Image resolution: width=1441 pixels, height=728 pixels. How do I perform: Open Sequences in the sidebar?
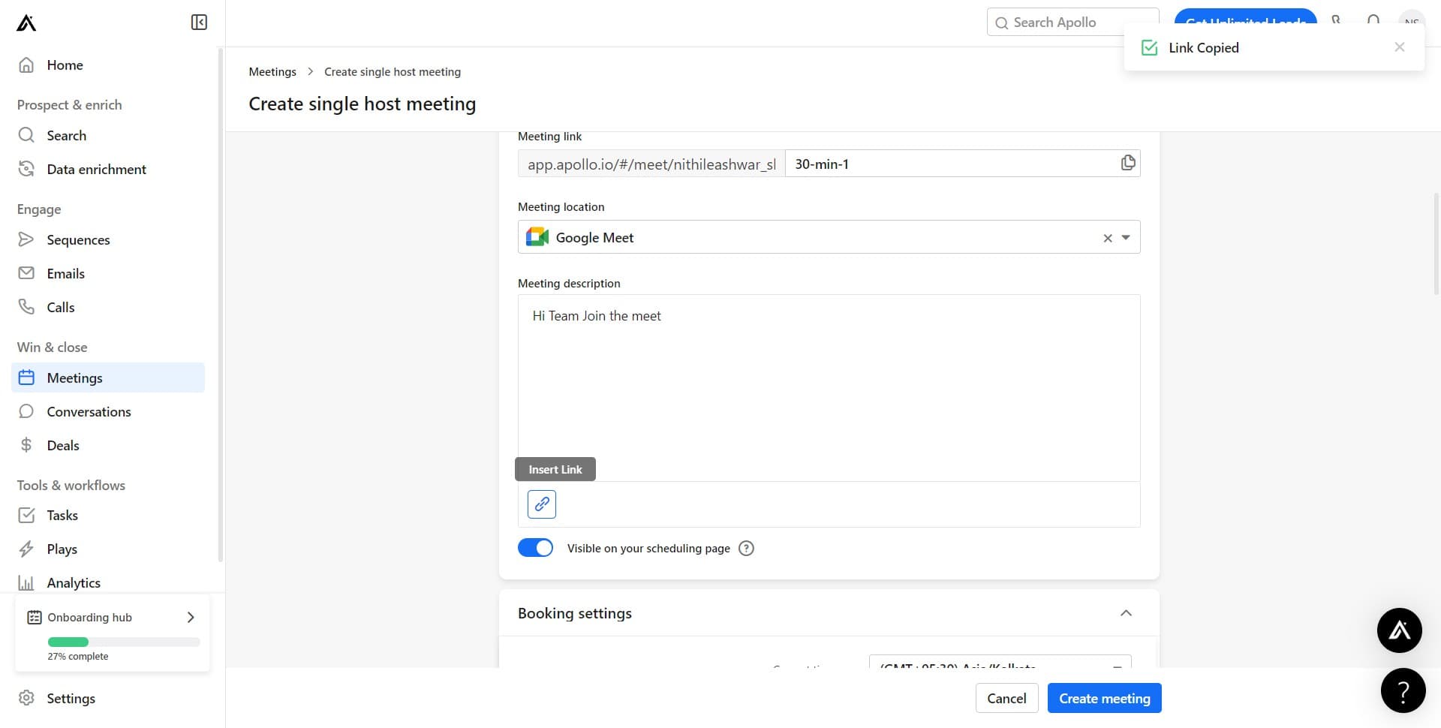pyautogui.click(x=78, y=240)
